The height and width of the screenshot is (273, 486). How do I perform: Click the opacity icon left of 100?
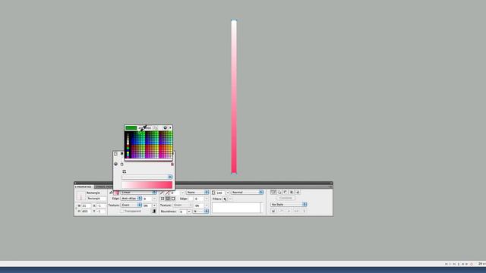(x=213, y=193)
